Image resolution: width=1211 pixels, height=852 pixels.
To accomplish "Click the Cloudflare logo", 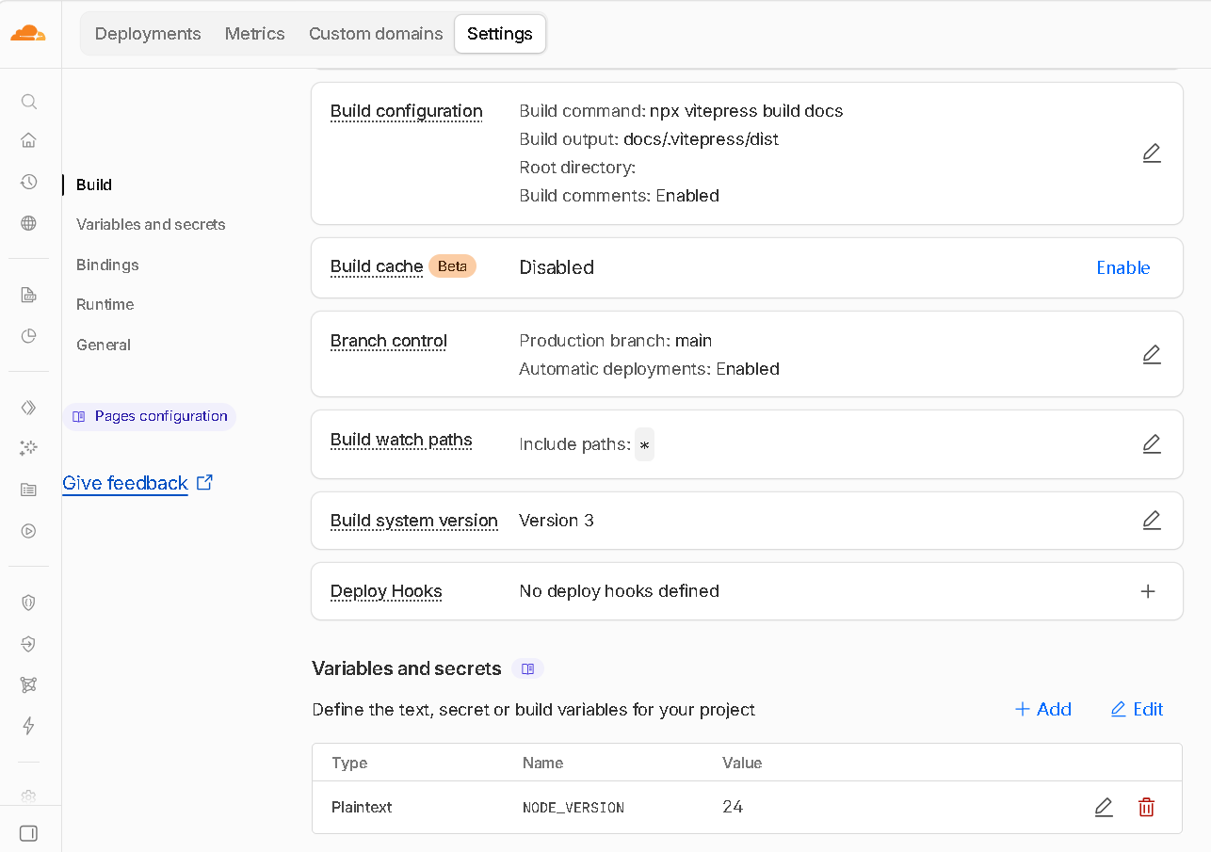I will coord(28,34).
